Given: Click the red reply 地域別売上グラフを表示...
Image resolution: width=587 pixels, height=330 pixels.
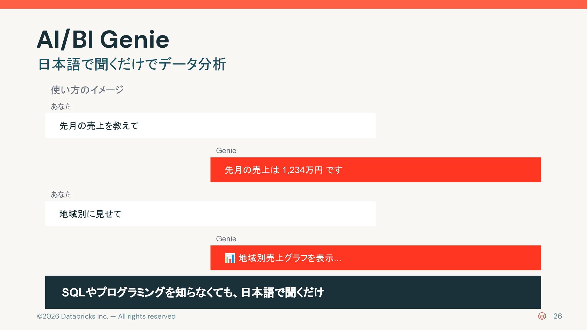Looking at the screenshot, I should tap(376, 258).
